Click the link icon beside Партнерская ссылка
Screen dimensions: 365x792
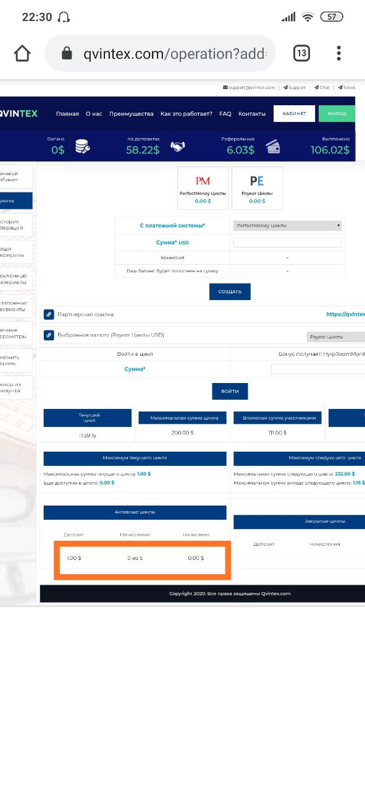49,314
